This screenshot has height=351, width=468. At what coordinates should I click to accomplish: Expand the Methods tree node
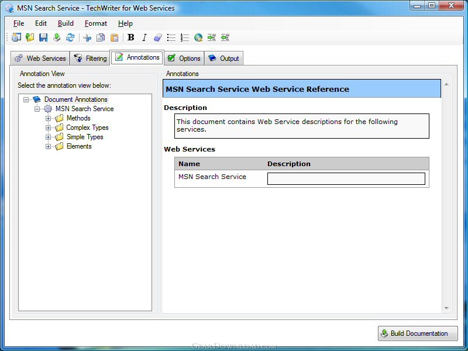[48, 119]
